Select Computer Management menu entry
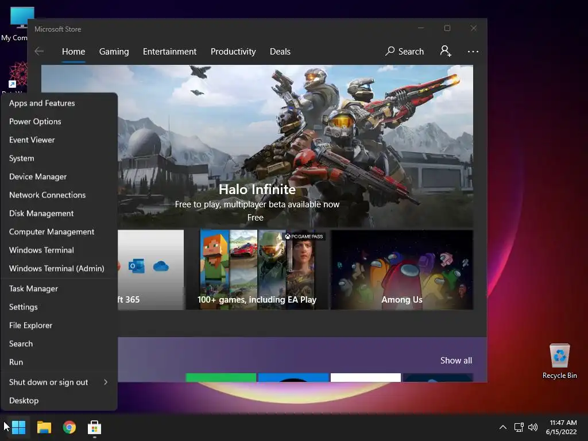 point(59,232)
